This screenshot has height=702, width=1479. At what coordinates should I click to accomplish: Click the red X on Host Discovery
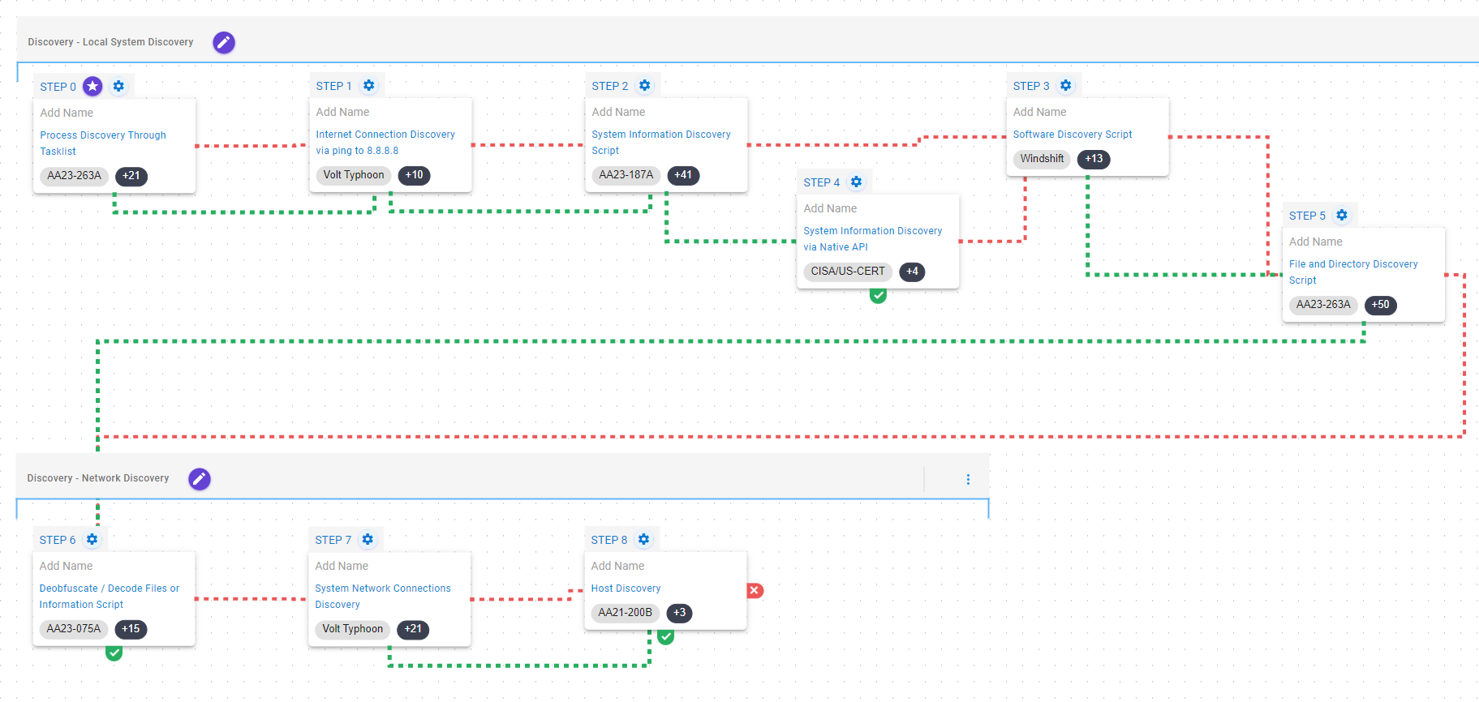coord(755,590)
